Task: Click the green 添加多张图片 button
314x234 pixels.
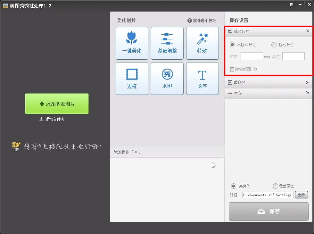Action: tap(57, 104)
